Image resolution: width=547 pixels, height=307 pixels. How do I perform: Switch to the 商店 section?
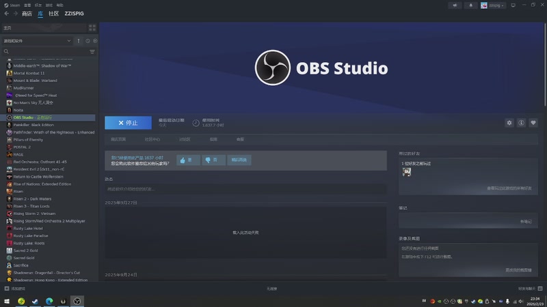27,14
